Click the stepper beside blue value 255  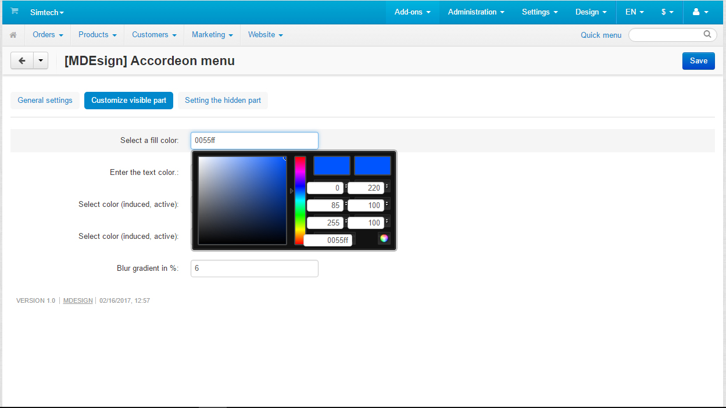[x=346, y=222]
